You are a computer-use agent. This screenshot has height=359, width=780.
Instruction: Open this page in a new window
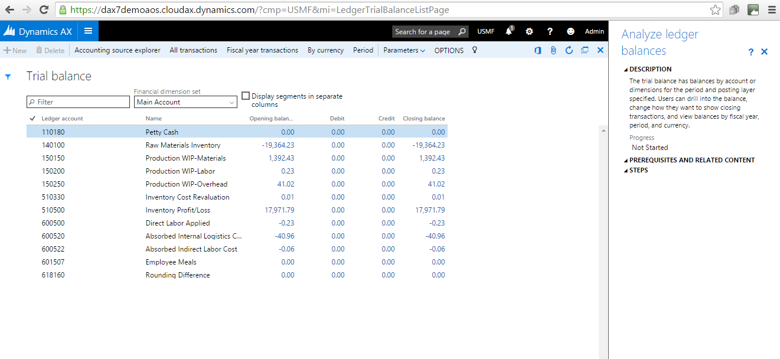pos(585,50)
